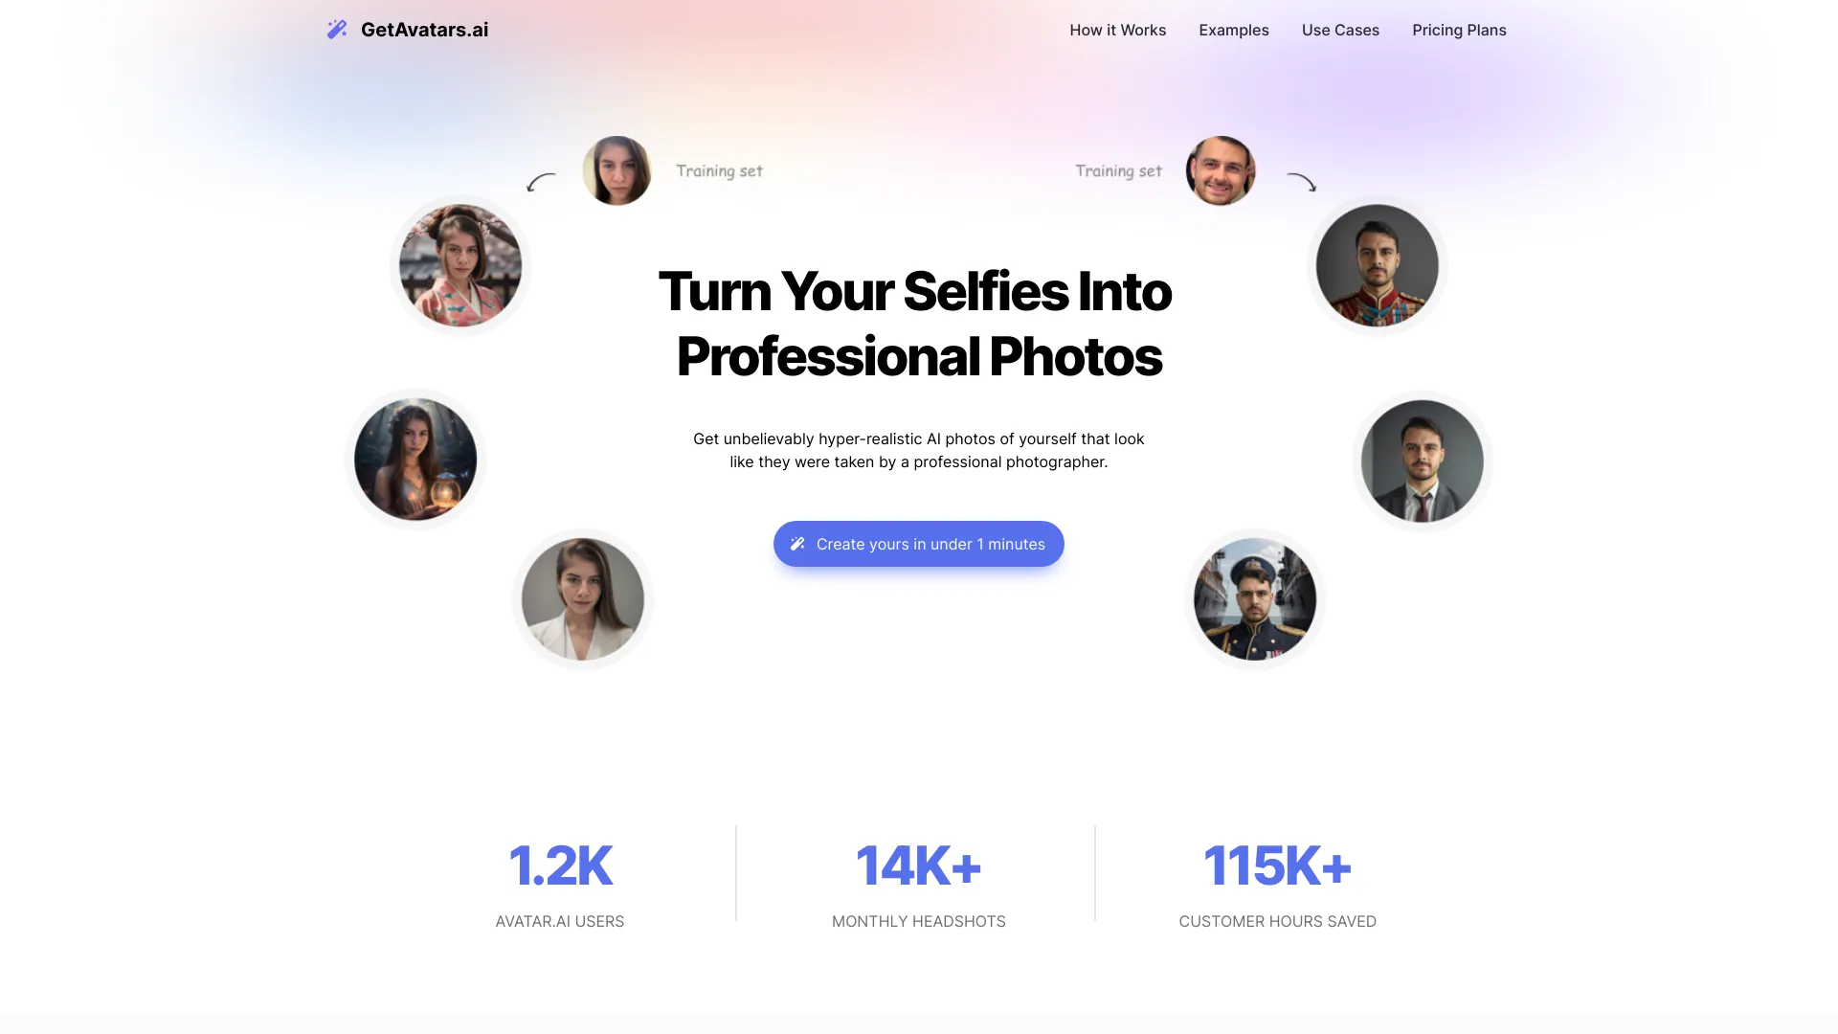Click the 1.2K users statistic label
This screenshot has width=1838, height=1034.
tap(559, 920)
